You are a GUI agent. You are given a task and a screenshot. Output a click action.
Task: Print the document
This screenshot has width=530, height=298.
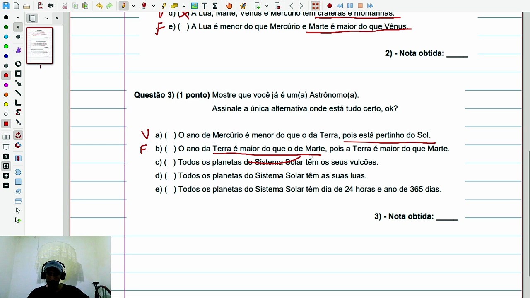point(51,6)
